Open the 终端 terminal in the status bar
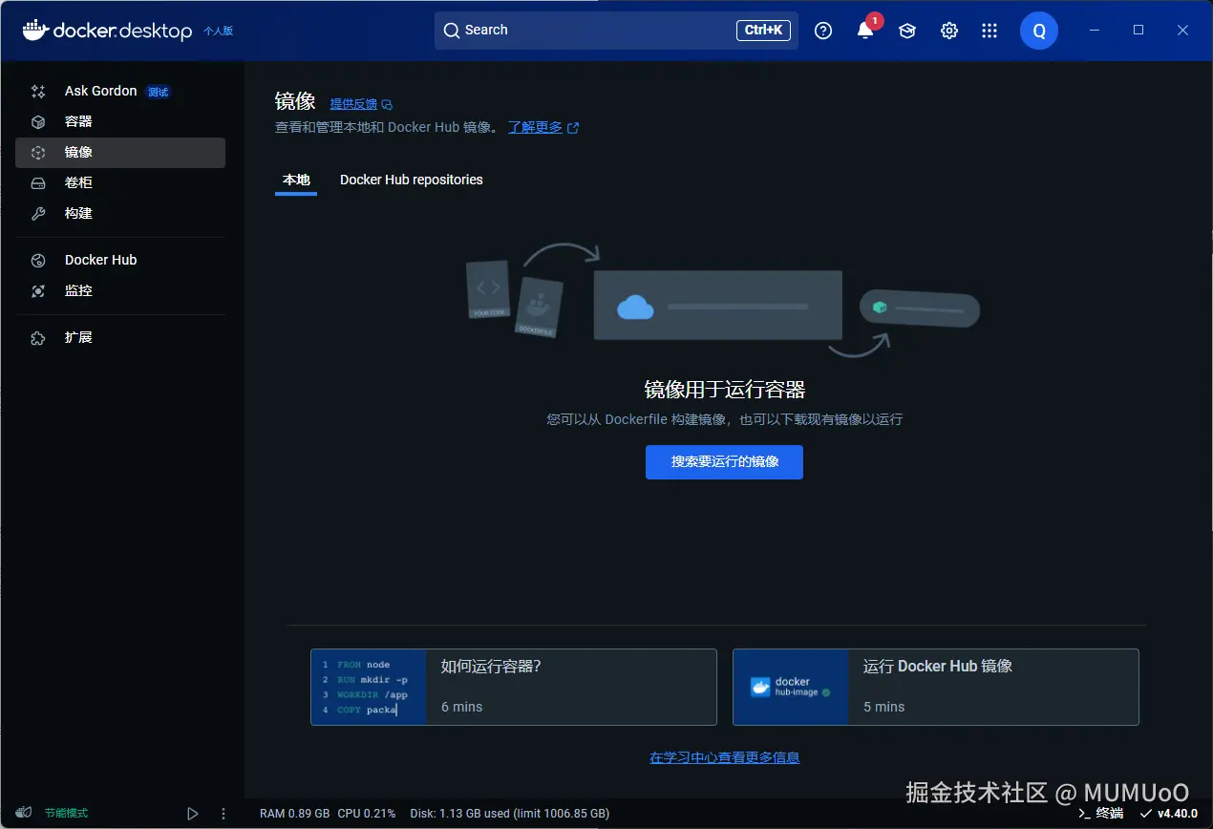 (1100, 814)
